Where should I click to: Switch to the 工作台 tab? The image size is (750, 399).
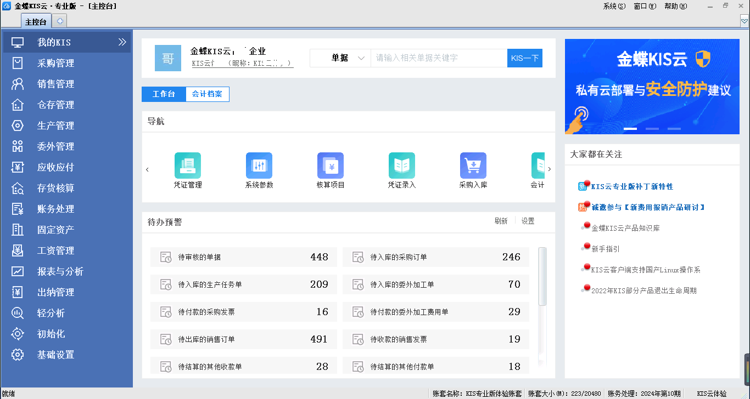(x=164, y=94)
